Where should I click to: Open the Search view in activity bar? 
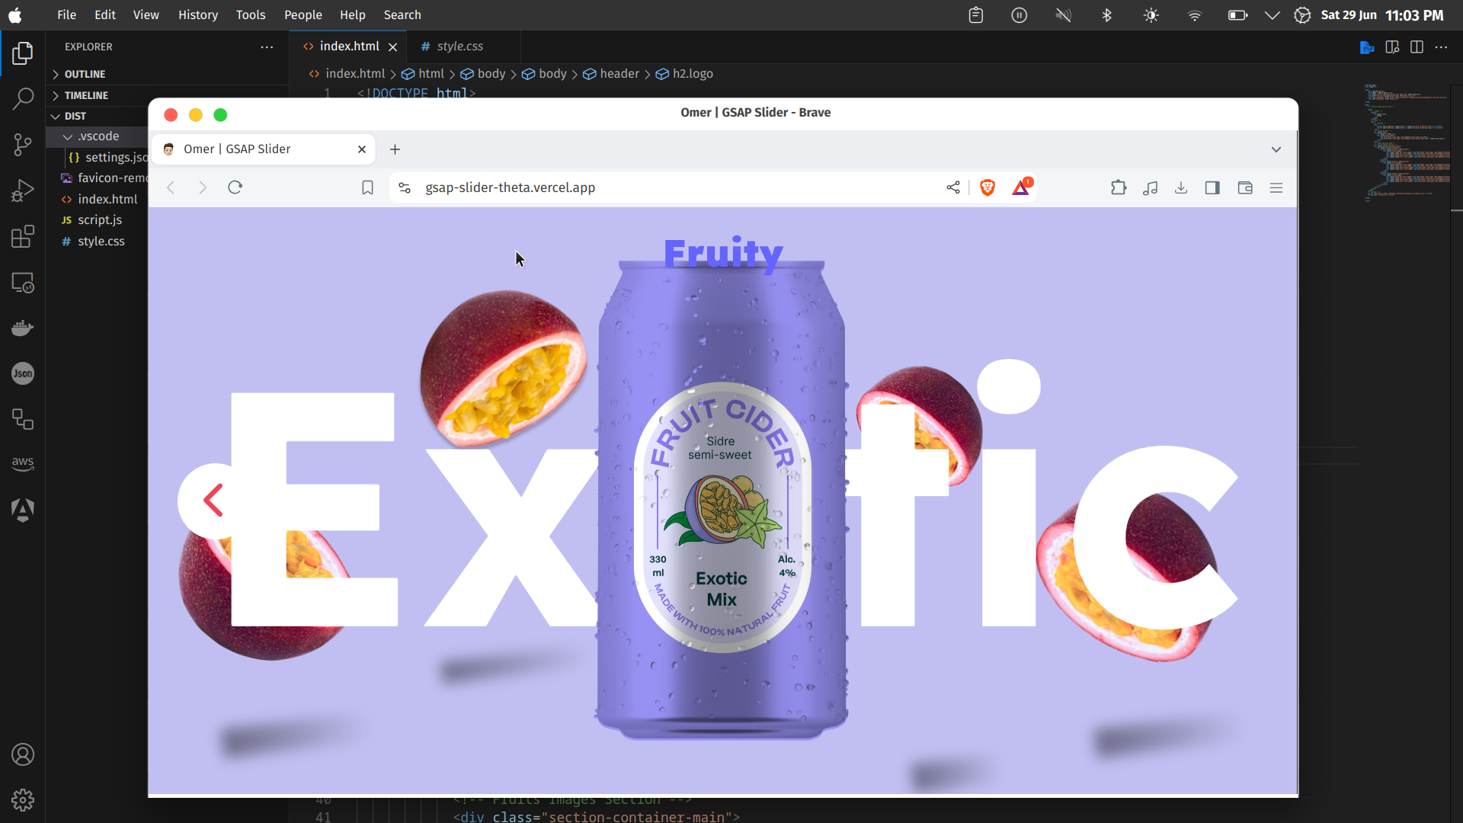23,98
